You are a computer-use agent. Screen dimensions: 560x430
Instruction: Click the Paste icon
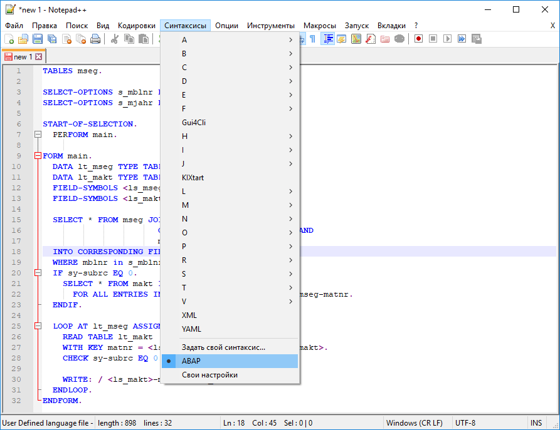point(144,38)
